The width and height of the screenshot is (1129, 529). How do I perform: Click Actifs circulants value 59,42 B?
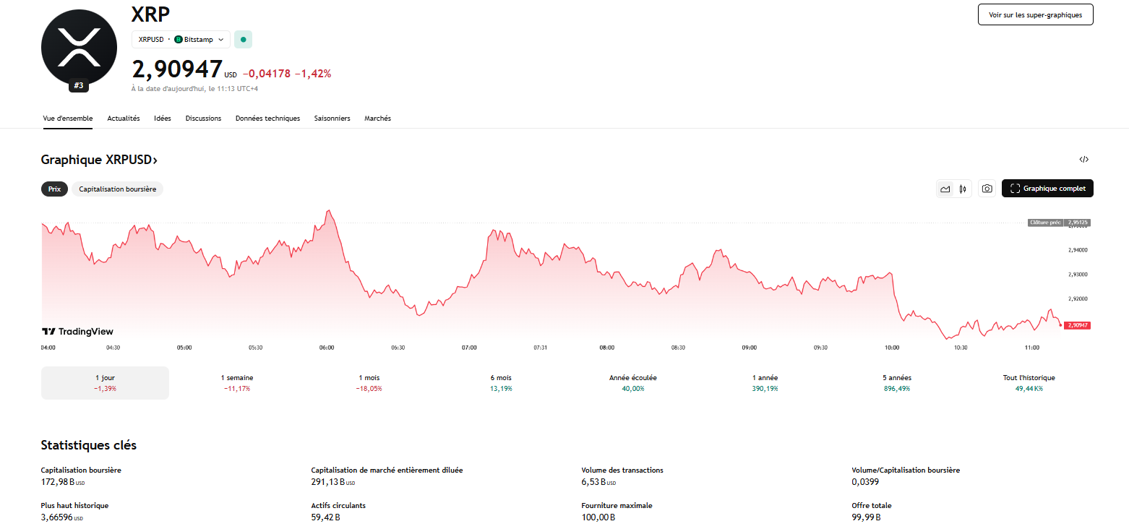pyautogui.click(x=326, y=517)
